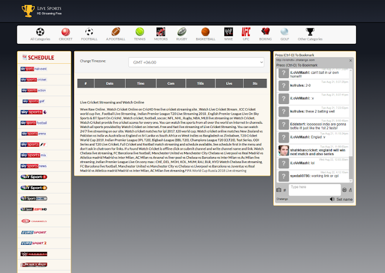Click Eddster1's question-mark avatar

pos(283,124)
